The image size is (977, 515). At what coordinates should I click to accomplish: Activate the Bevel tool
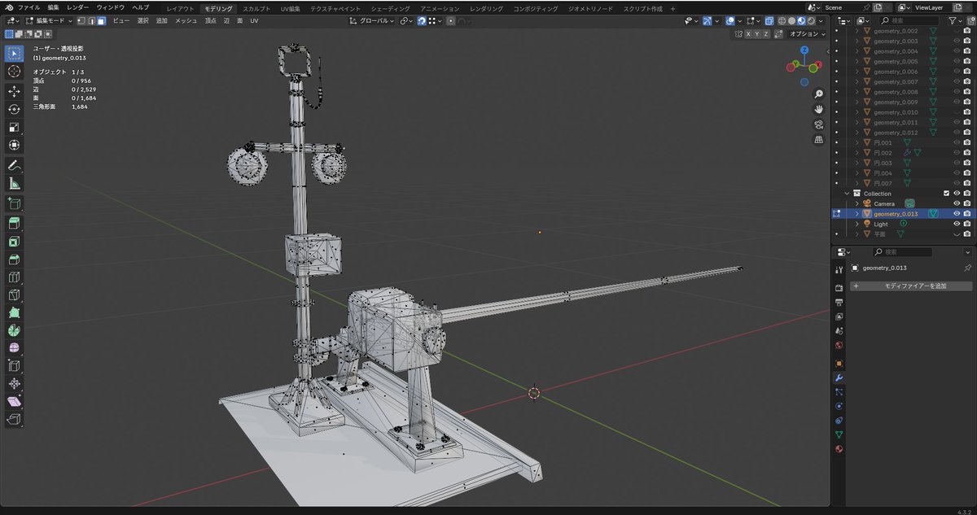(14, 260)
